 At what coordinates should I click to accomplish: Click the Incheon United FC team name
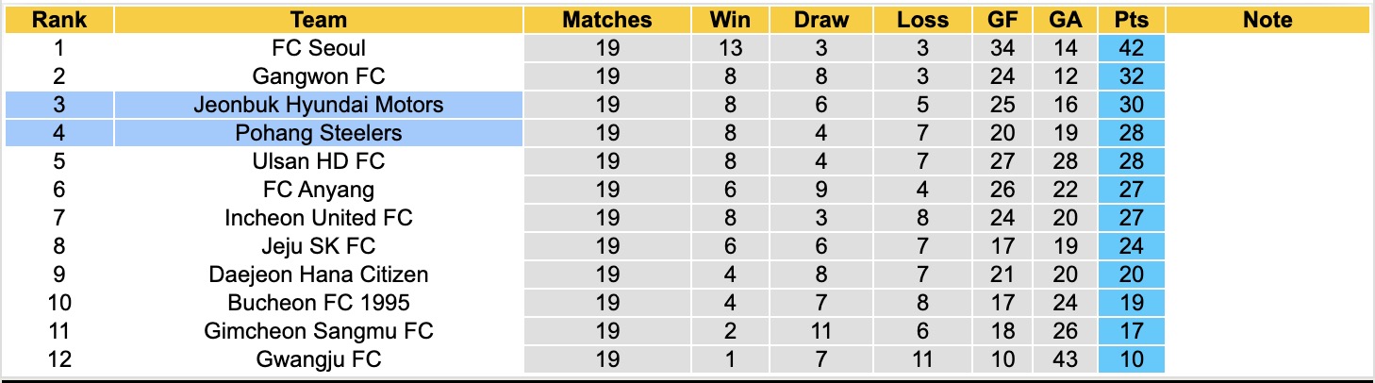[x=319, y=218]
